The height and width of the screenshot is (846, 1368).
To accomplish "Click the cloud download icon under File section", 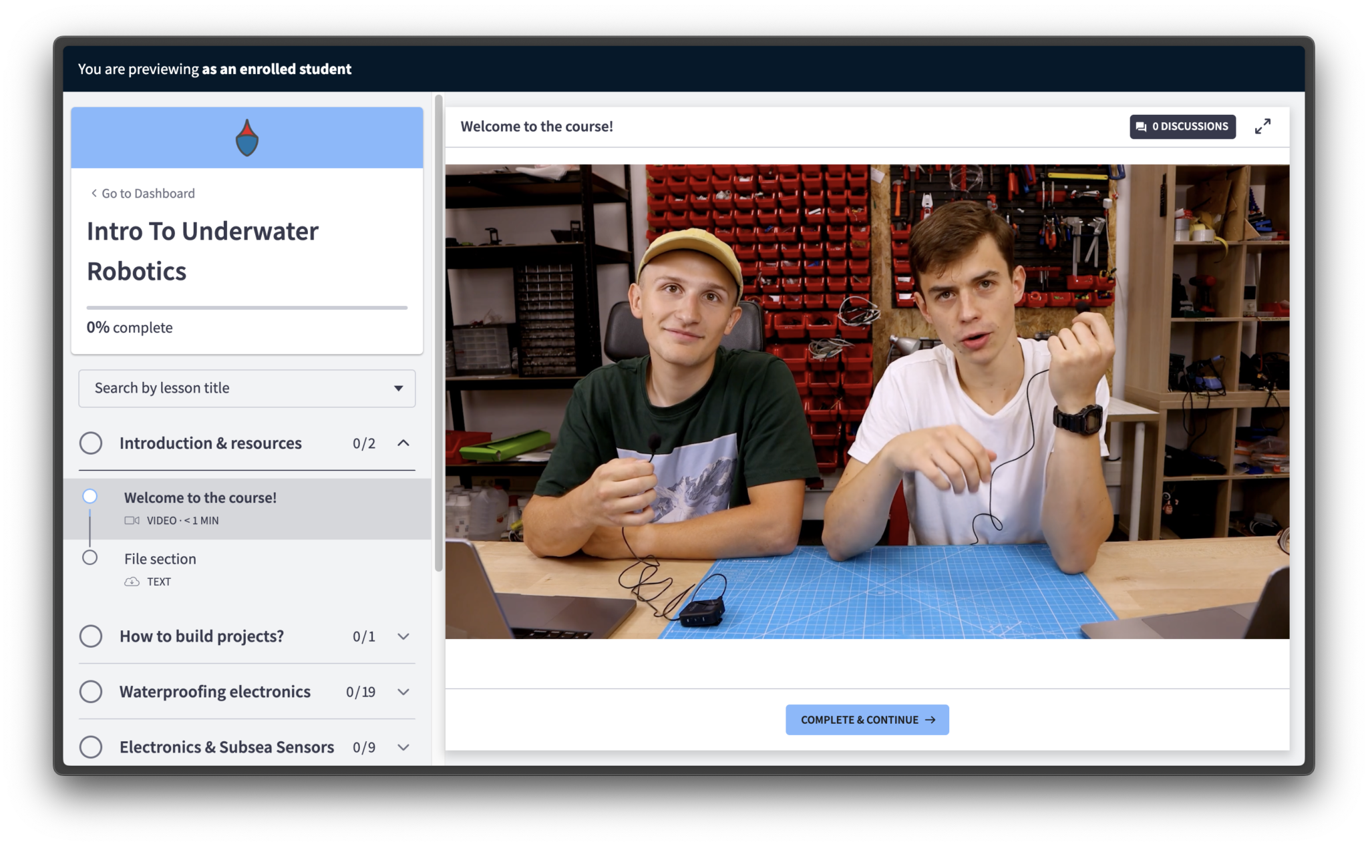I will coord(132,582).
